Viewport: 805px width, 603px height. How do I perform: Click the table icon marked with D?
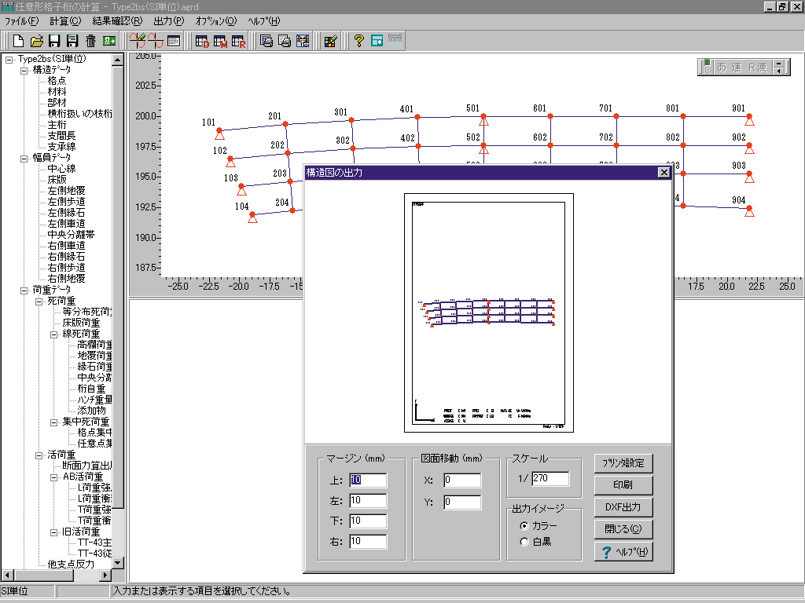tap(202, 41)
